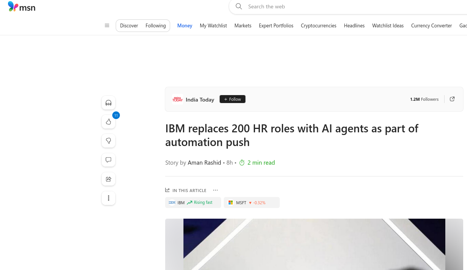
Task: Click the article headline about IBM
Action: tap(292, 135)
